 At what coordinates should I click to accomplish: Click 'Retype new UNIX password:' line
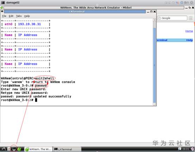(25, 93)
